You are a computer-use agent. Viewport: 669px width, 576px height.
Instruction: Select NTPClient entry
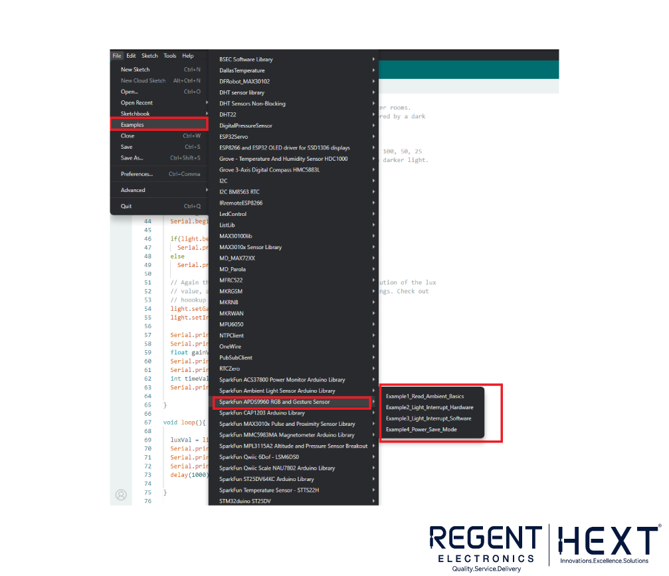(294, 336)
